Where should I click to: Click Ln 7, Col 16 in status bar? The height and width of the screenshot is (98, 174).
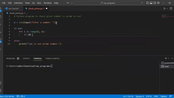tap(128, 96)
